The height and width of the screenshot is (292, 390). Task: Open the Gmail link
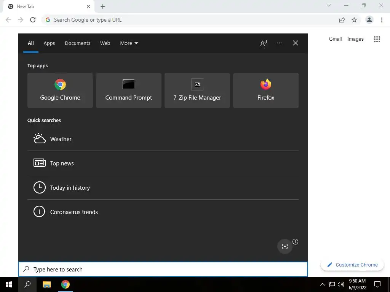(x=335, y=39)
